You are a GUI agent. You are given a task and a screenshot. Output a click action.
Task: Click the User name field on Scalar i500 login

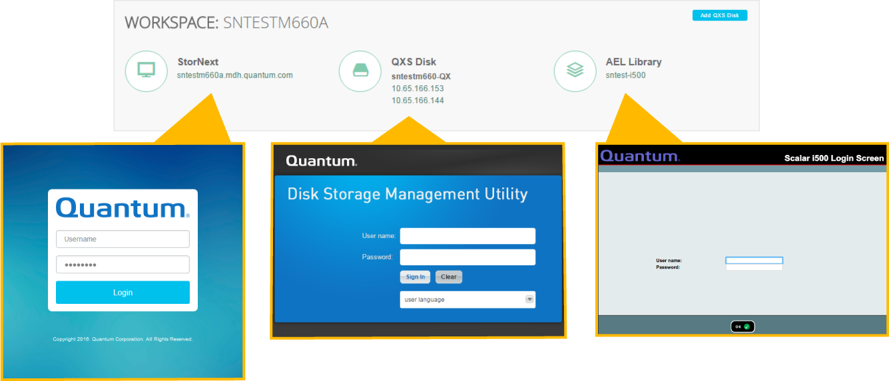click(x=754, y=261)
